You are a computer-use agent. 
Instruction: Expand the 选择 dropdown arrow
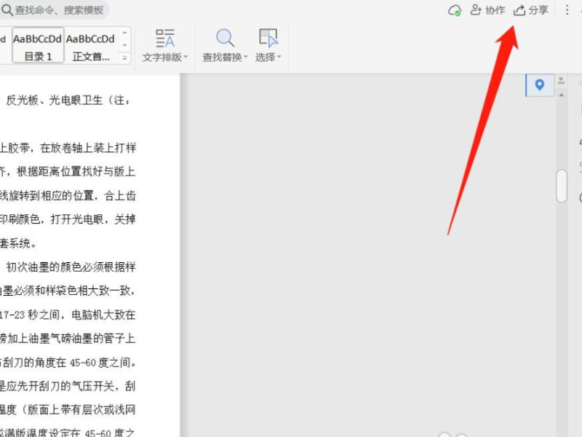[x=279, y=57]
